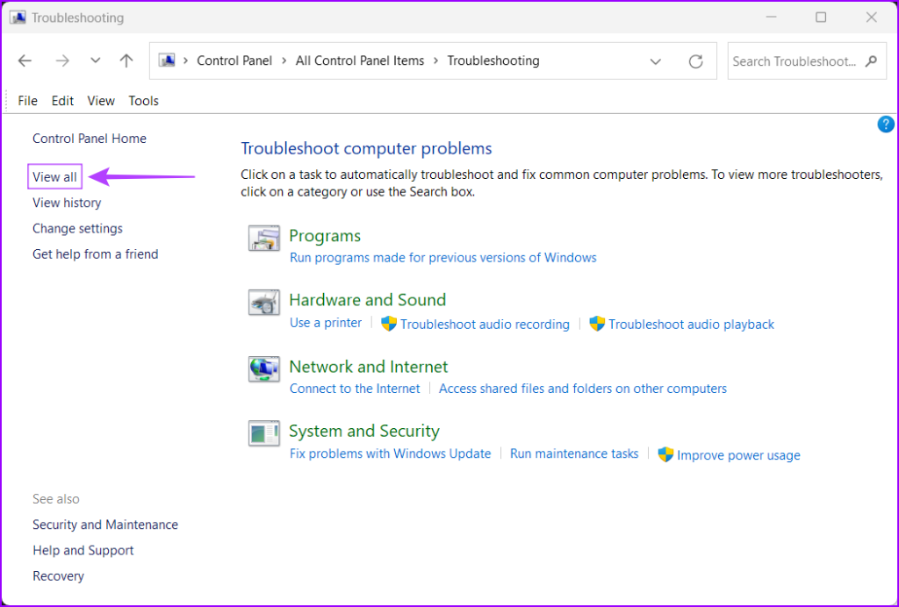Open the Tools menu

(x=143, y=101)
